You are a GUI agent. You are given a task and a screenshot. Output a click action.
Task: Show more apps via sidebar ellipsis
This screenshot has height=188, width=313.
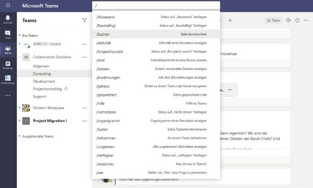pos(8,95)
